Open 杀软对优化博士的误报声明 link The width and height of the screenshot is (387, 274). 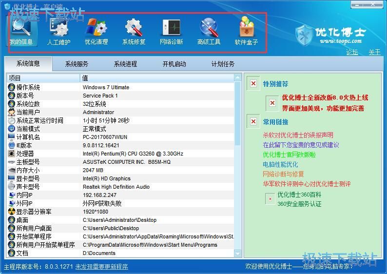[x=298, y=135]
